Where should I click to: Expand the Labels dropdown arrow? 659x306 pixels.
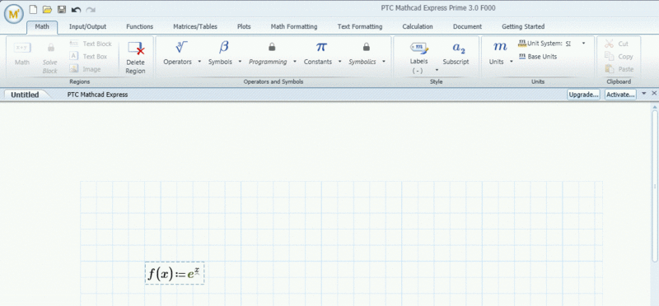437,70
